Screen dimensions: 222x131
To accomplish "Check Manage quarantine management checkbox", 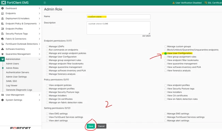I will click(x=47, y=67).
